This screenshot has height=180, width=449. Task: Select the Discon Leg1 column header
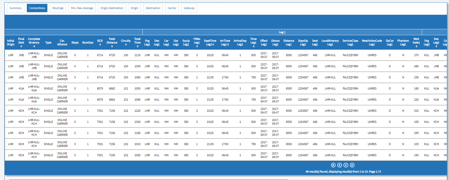click(276, 42)
